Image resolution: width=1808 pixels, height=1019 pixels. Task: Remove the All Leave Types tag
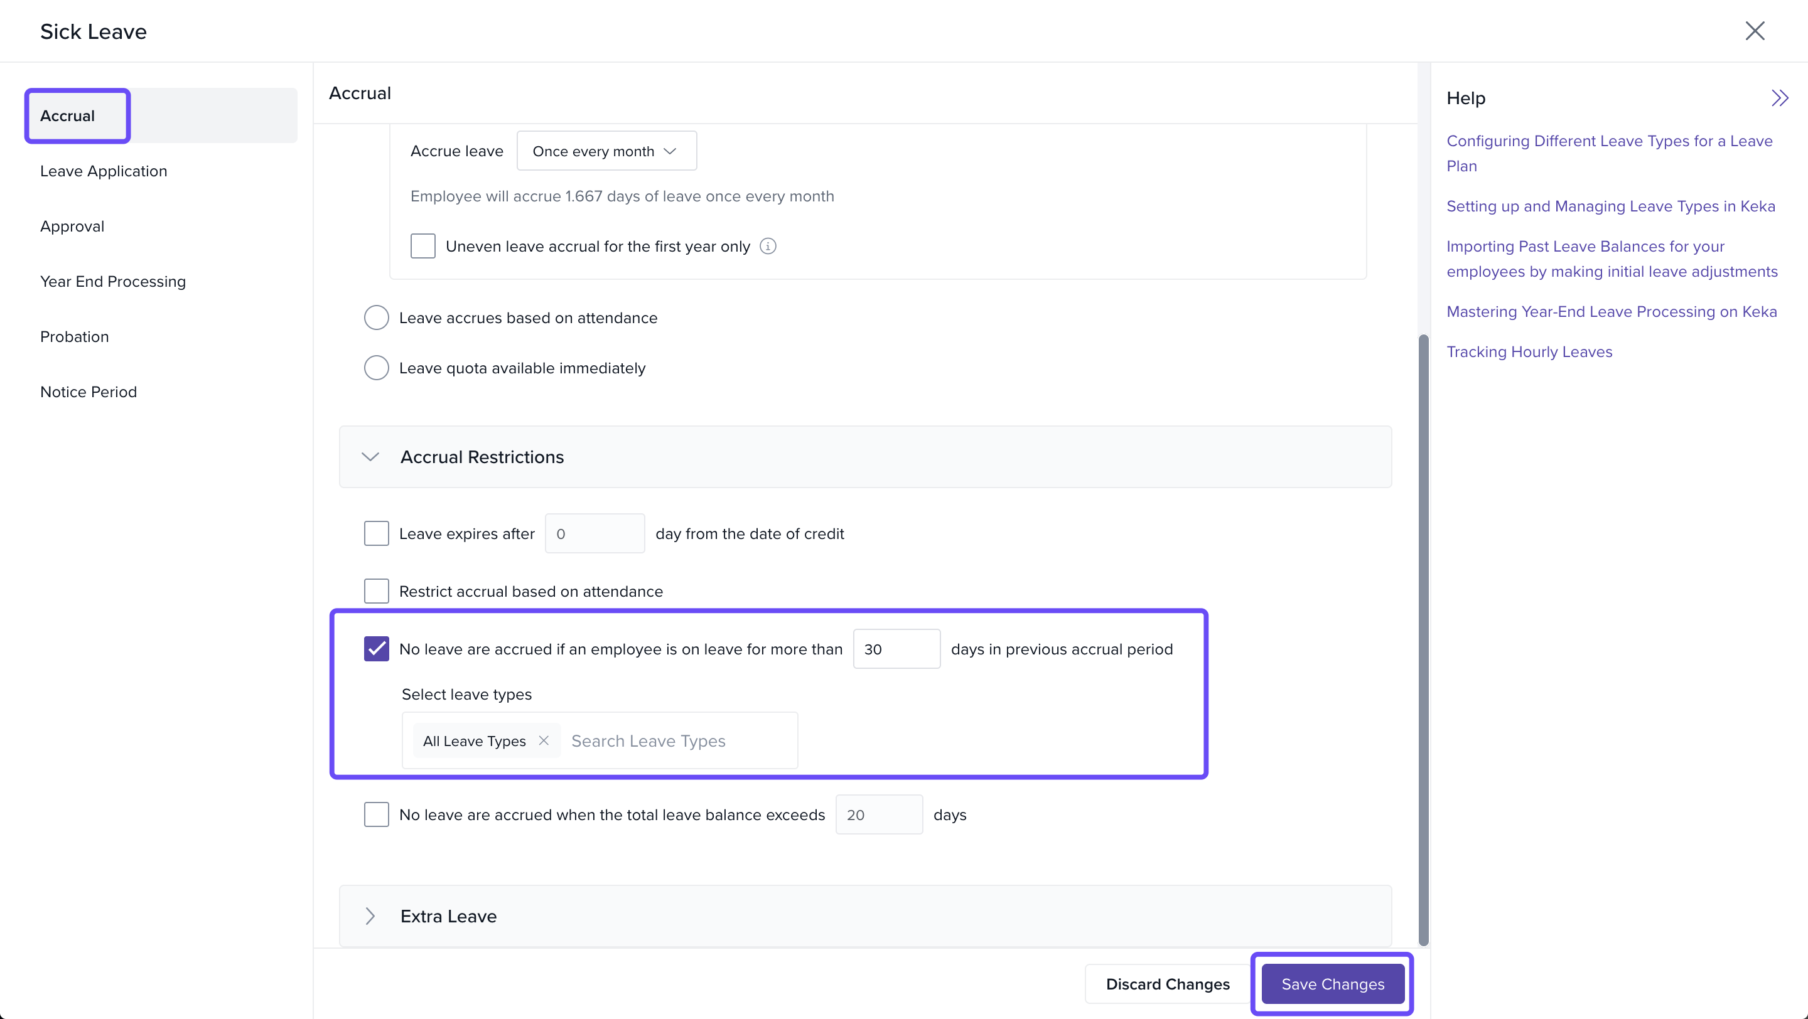tap(543, 740)
